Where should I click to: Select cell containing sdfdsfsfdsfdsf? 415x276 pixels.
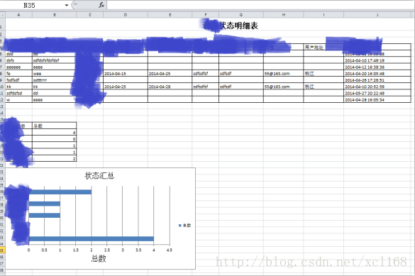[54, 60]
